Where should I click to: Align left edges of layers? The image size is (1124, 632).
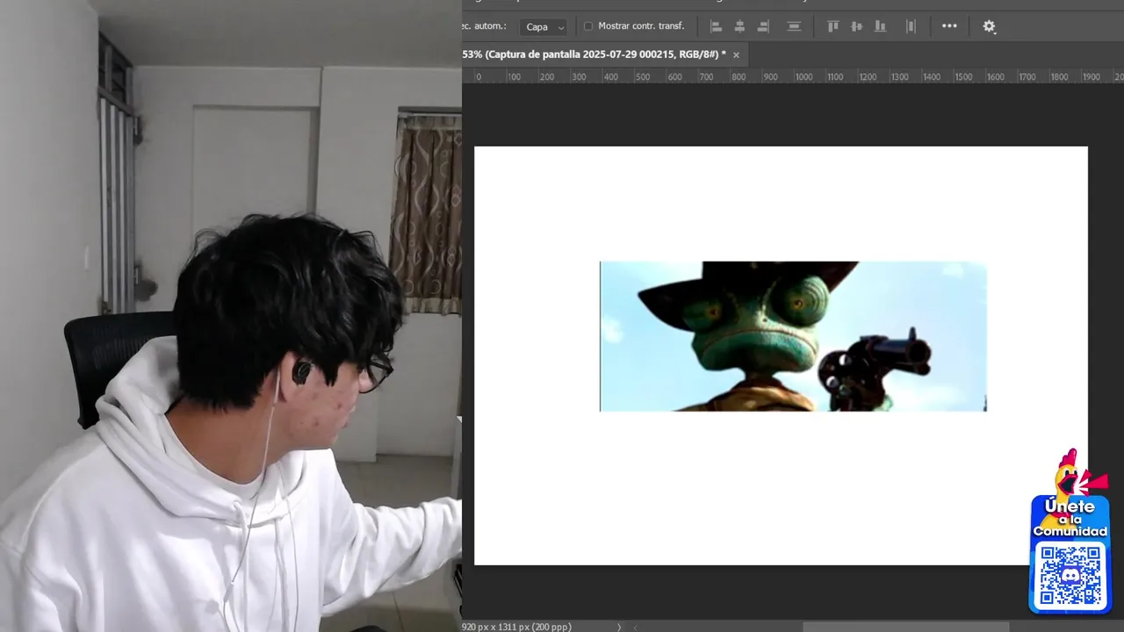click(716, 26)
